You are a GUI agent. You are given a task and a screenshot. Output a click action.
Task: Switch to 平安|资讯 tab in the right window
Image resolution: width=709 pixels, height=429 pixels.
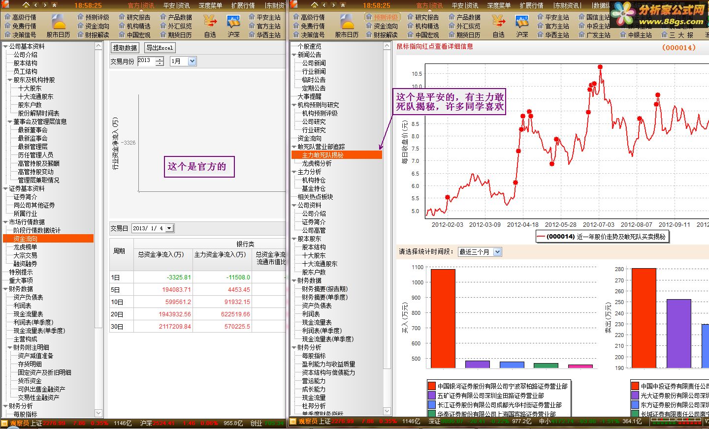(465, 5)
